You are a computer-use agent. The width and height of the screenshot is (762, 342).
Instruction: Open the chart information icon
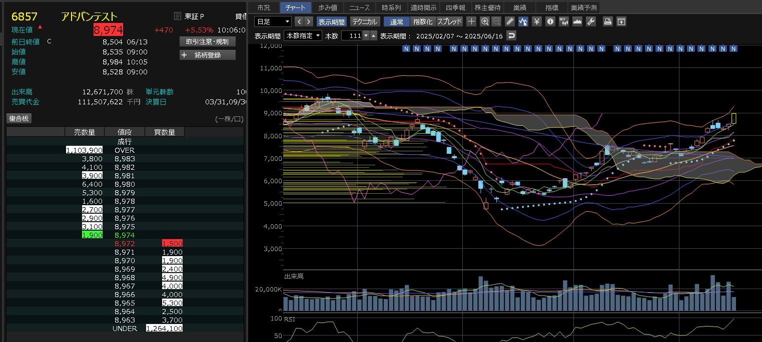pyautogui.click(x=550, y=21)
